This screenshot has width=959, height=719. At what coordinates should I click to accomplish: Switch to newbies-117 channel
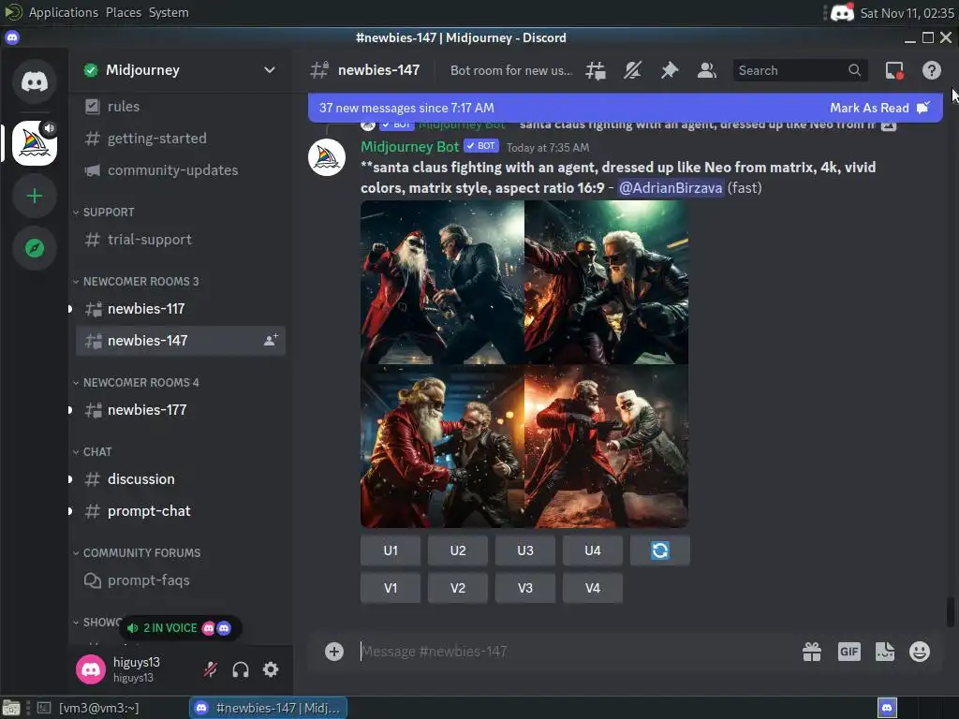click(x=181, y=309)
